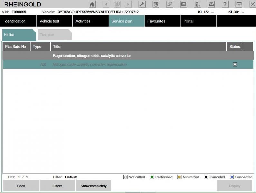This screenshot has width=256, height=193.
Task: Click the printer icon
Action: coord(211,4)
